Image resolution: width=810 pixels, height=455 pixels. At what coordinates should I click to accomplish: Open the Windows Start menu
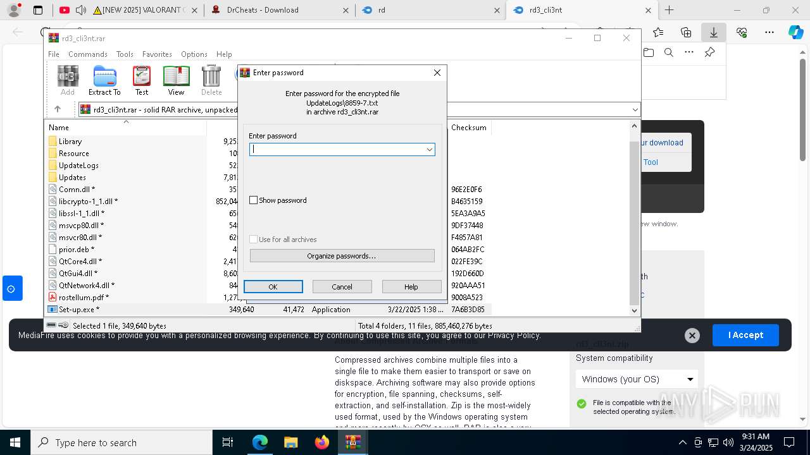click(15, 442)
